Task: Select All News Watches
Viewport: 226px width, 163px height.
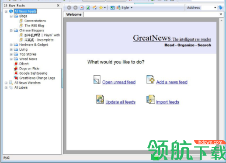Action: click(x=28, y=83)
